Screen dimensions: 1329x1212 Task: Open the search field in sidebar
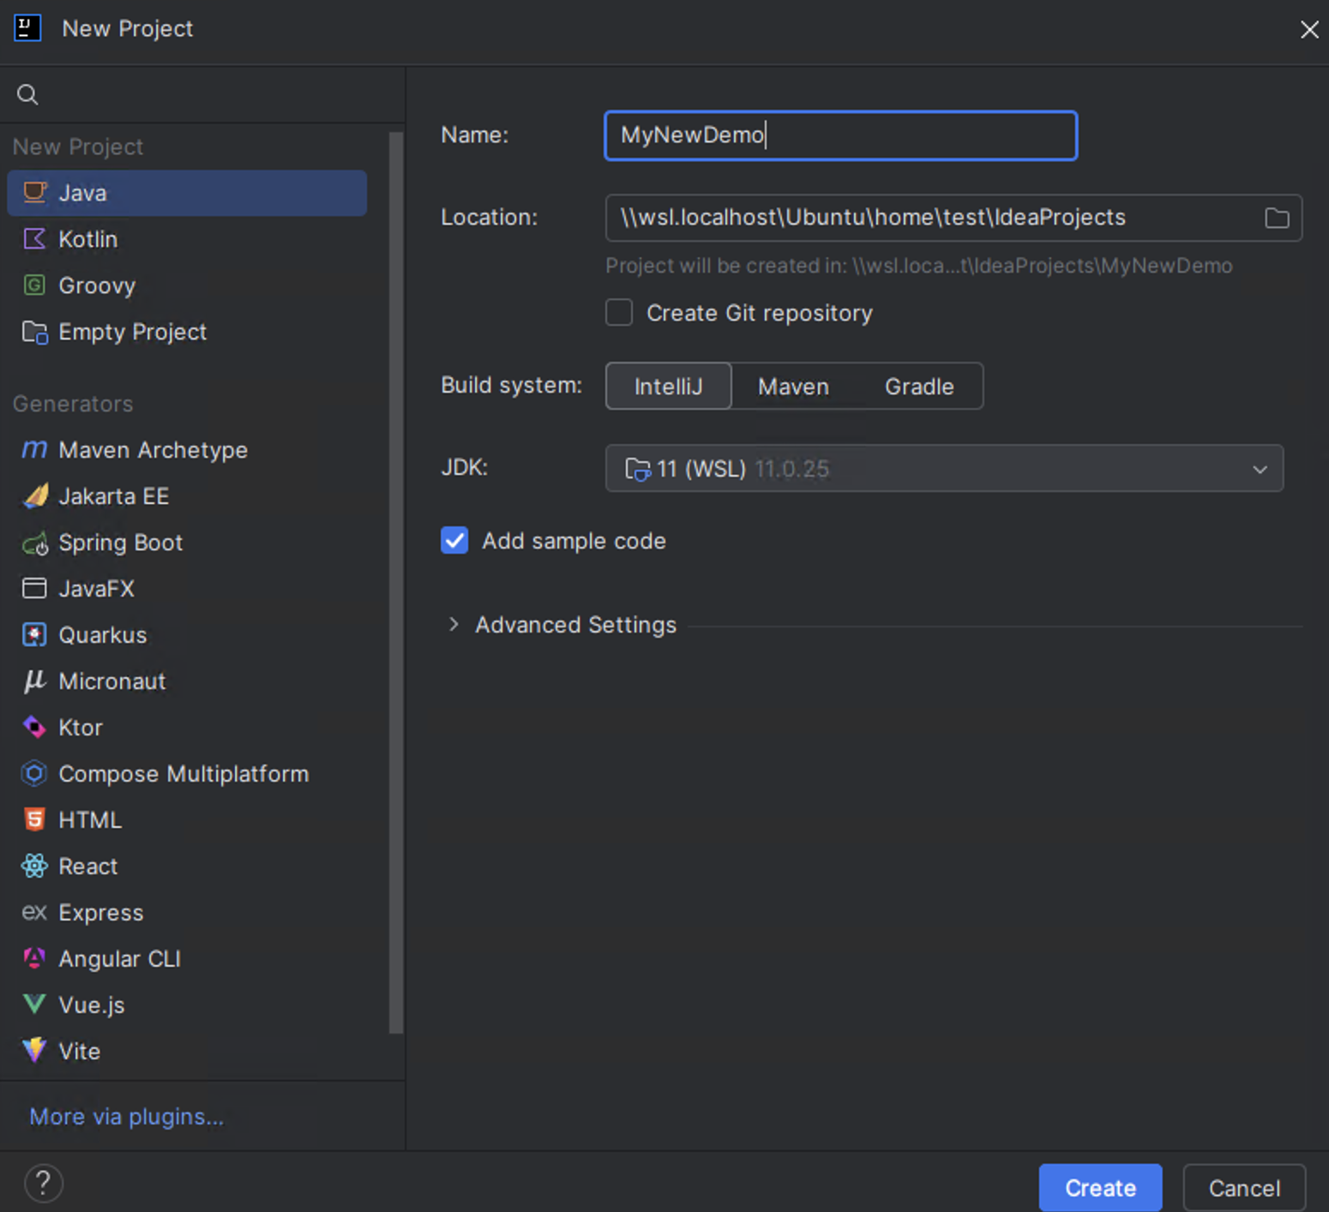click(x=27, y=94)
